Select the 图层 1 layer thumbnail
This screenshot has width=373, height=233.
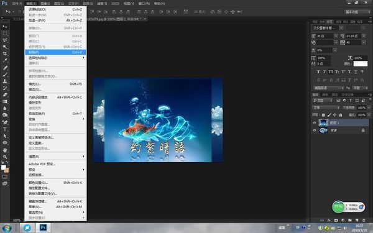(323, 122)
